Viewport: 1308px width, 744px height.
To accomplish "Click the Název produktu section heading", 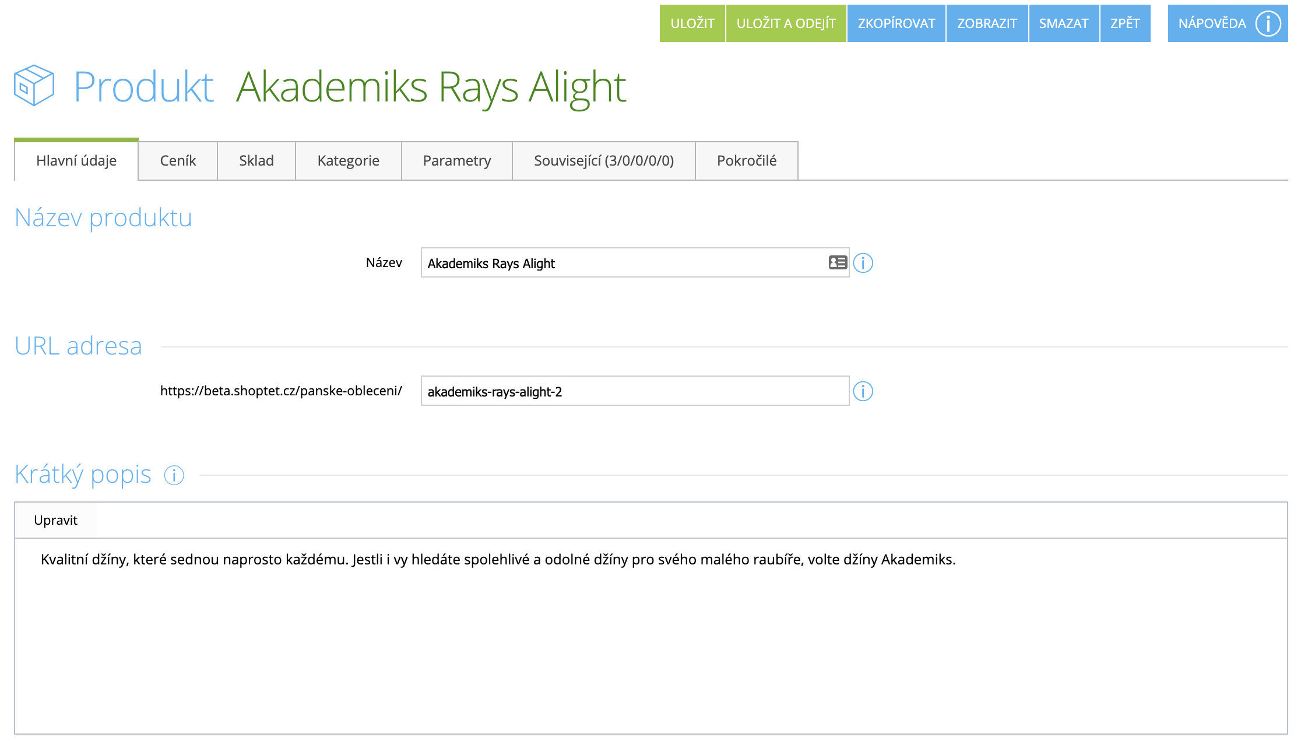I will coord(103,217).
